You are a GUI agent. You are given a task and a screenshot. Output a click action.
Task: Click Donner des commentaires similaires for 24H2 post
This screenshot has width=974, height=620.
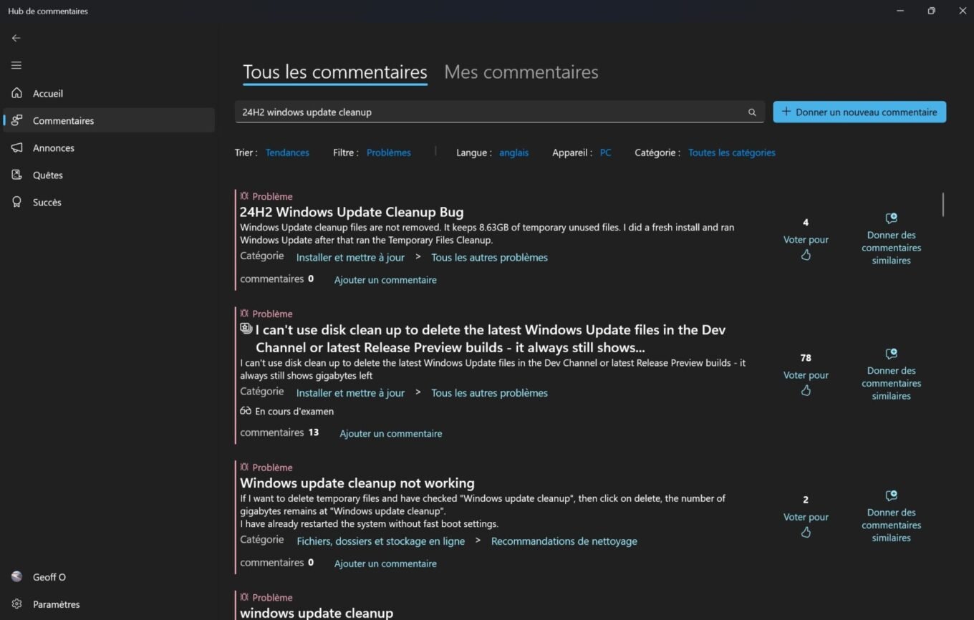pos(892,248)
